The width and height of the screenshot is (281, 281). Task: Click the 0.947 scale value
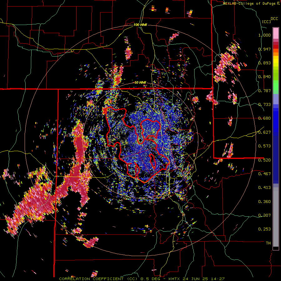(x=264, y=49)
